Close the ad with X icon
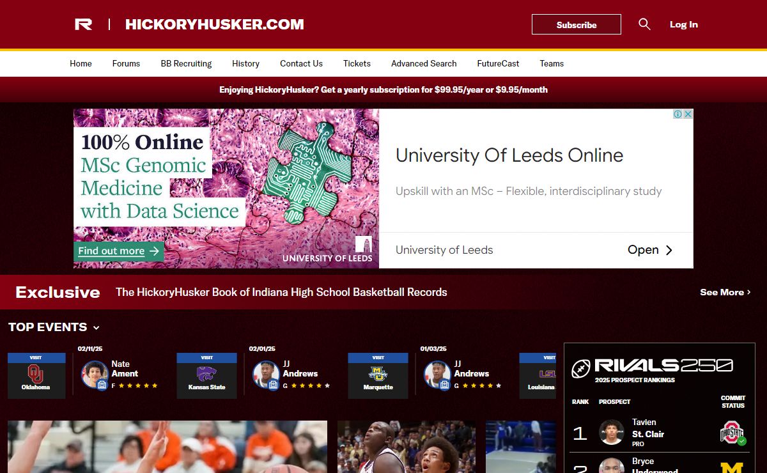 point(688,114)
